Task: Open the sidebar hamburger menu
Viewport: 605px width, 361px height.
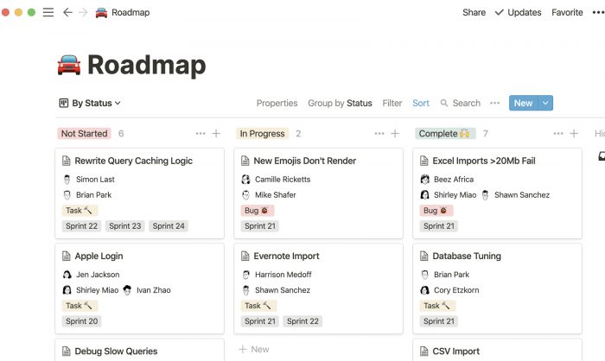Action: pyautogui.click(x=48, y=12)
